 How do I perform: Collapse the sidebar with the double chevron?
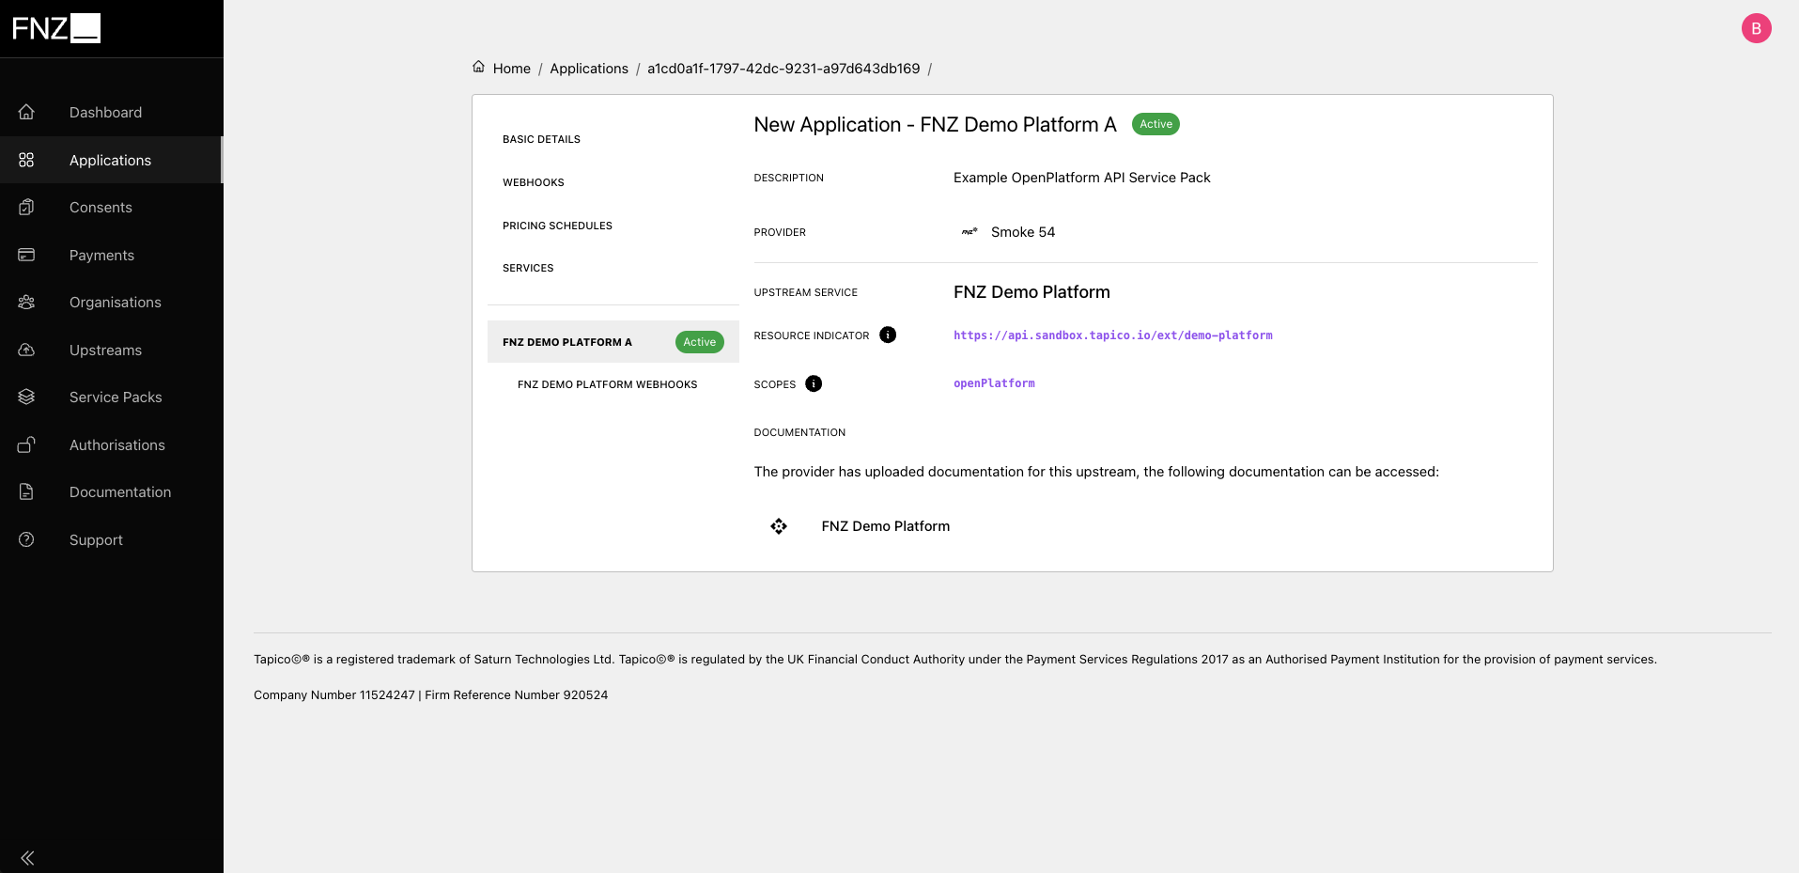coord(27,857)
